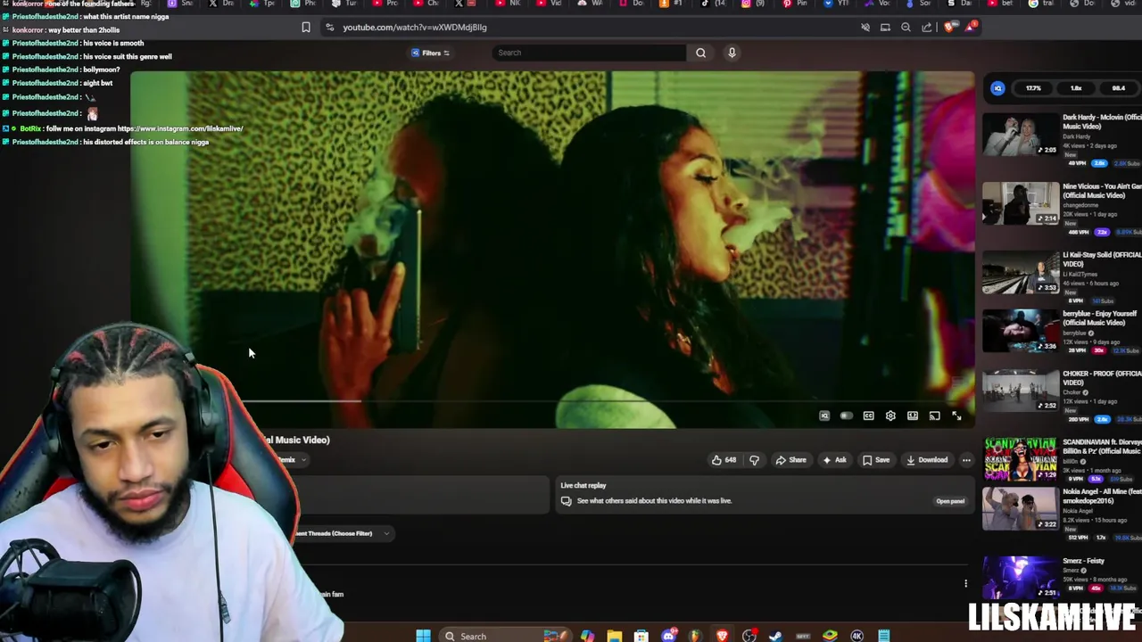Enter fullscreen from the player controls
Viewport: 1142px width, 642px height.
[956, 416]
